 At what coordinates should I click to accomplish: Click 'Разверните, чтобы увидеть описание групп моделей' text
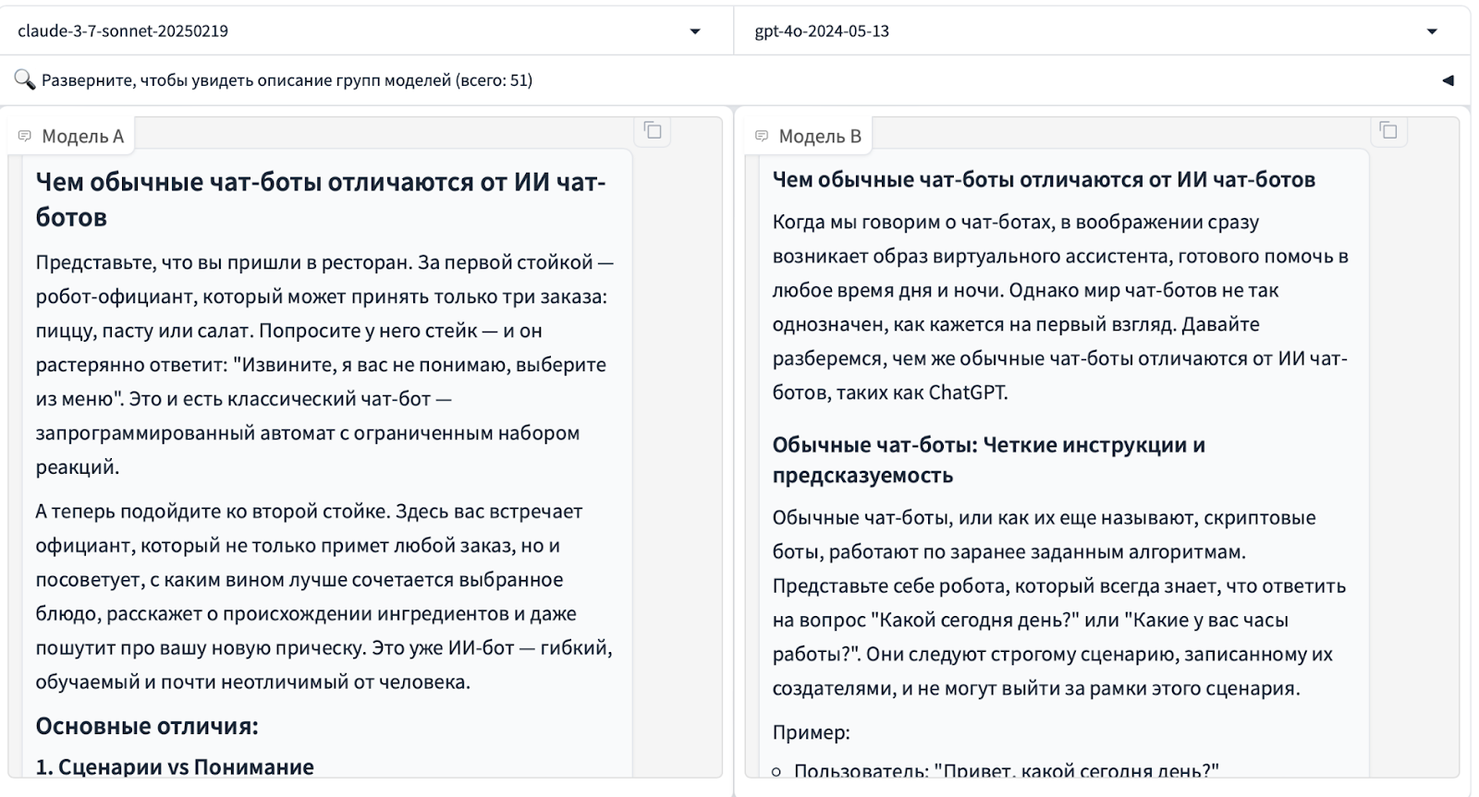pyautogui.click(x=287, y=80)
